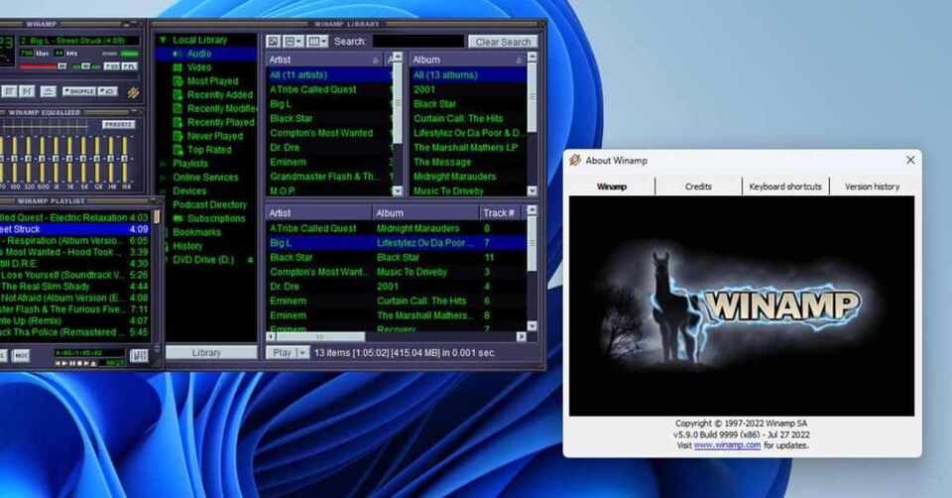Open the dropdown arrow beside Play button
Image resolution: width=952 pixels, height=498 pixels.
pyautogui.click(x=302, y=353)
